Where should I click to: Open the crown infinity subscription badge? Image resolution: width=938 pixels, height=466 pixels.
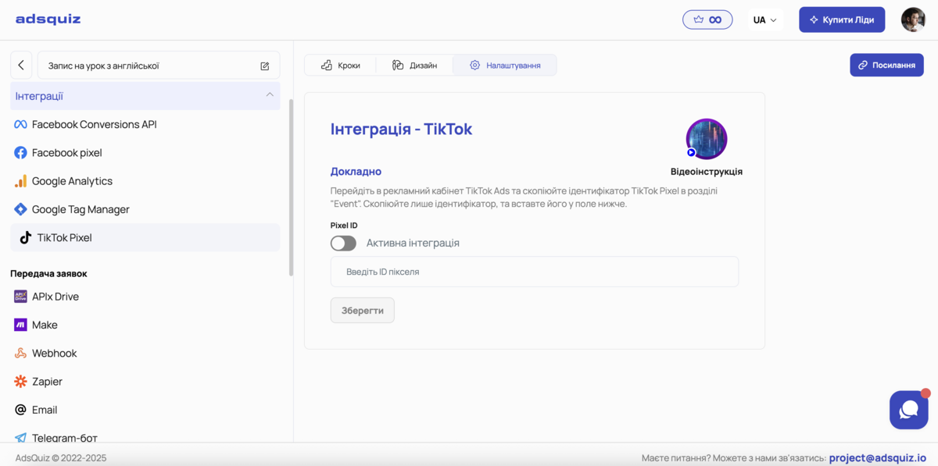[707, 20]
